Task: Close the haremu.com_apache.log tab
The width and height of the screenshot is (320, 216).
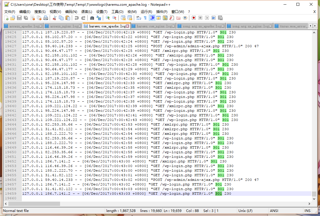Action: (x=128, y=26)
